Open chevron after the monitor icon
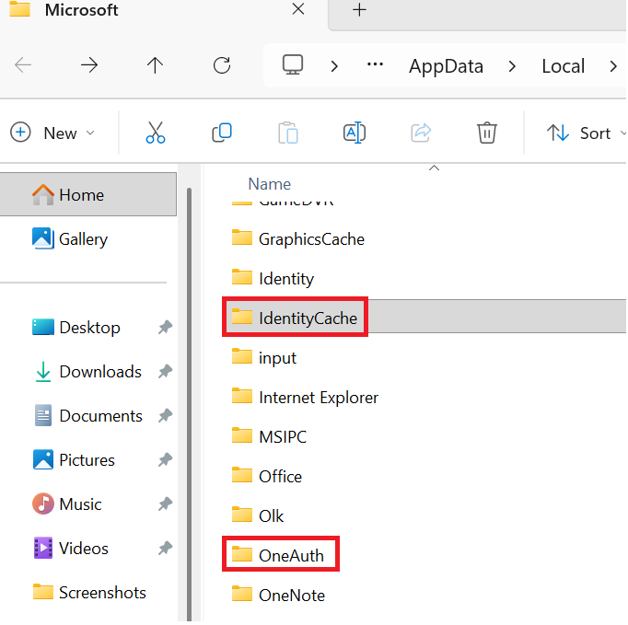The width and height of the screenshot is (628, 625). pyautogui.click(x=334, y=65)
